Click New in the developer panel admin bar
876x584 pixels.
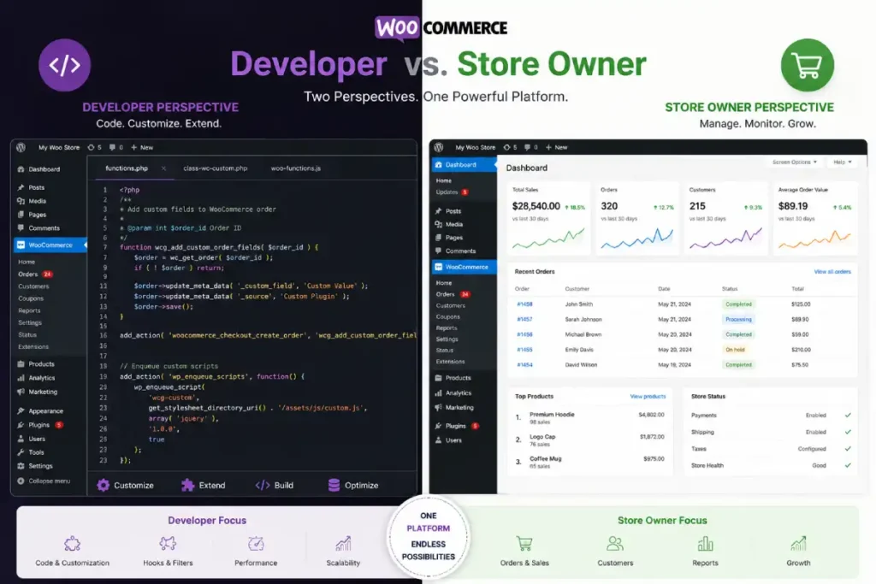(x=142, y=147)
